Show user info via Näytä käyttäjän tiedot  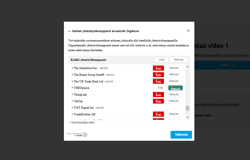82,123
